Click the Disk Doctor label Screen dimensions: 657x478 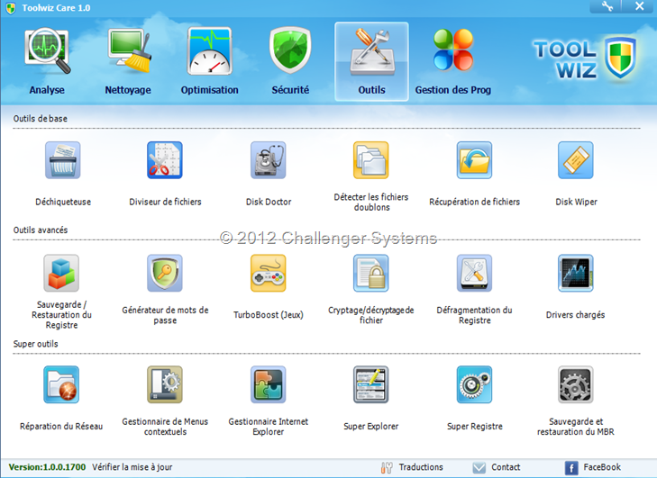[269, 202]
